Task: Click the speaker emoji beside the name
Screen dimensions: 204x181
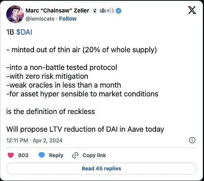Action: coord(111,11)
